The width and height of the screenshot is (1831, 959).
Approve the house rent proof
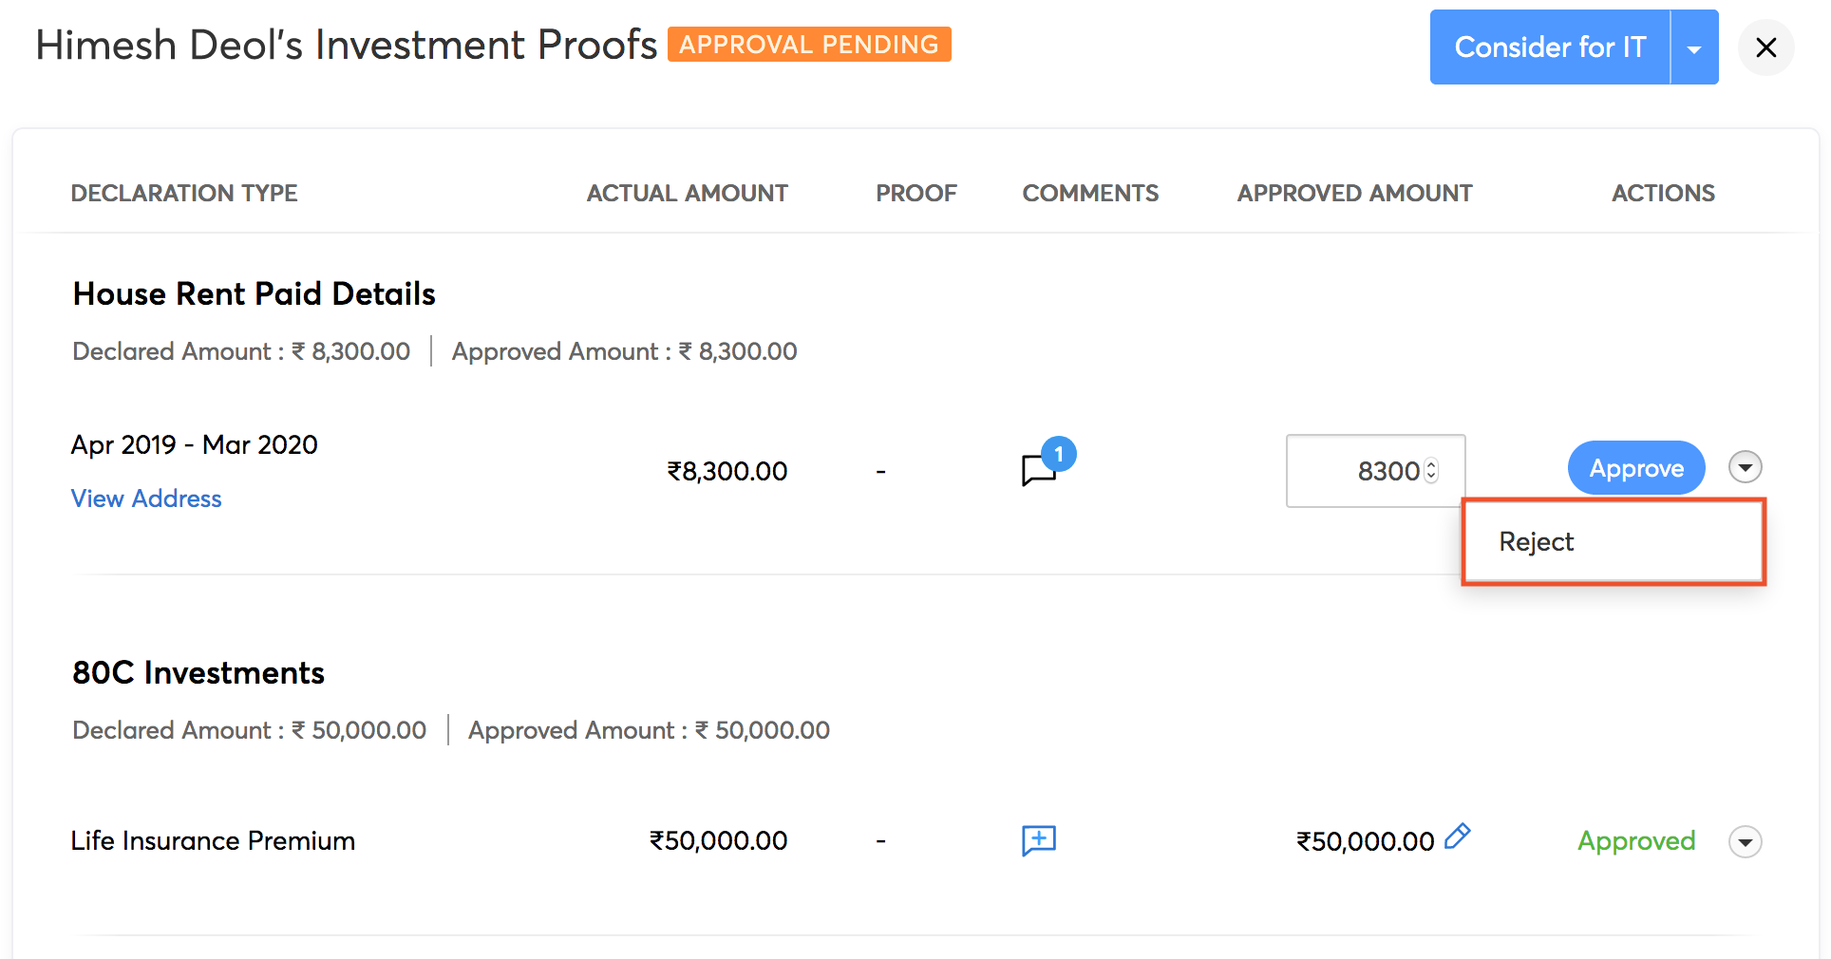pyautogui.click(x=1635, y=467)
